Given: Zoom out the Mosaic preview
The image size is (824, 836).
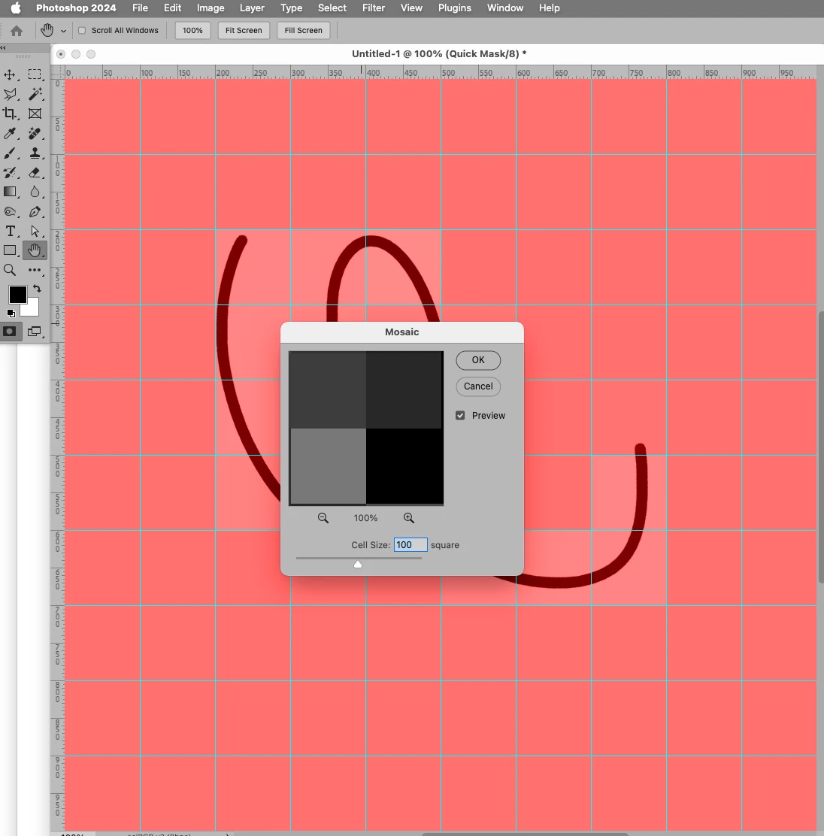Looking at the screenshot, I should [x=323, y=518].
